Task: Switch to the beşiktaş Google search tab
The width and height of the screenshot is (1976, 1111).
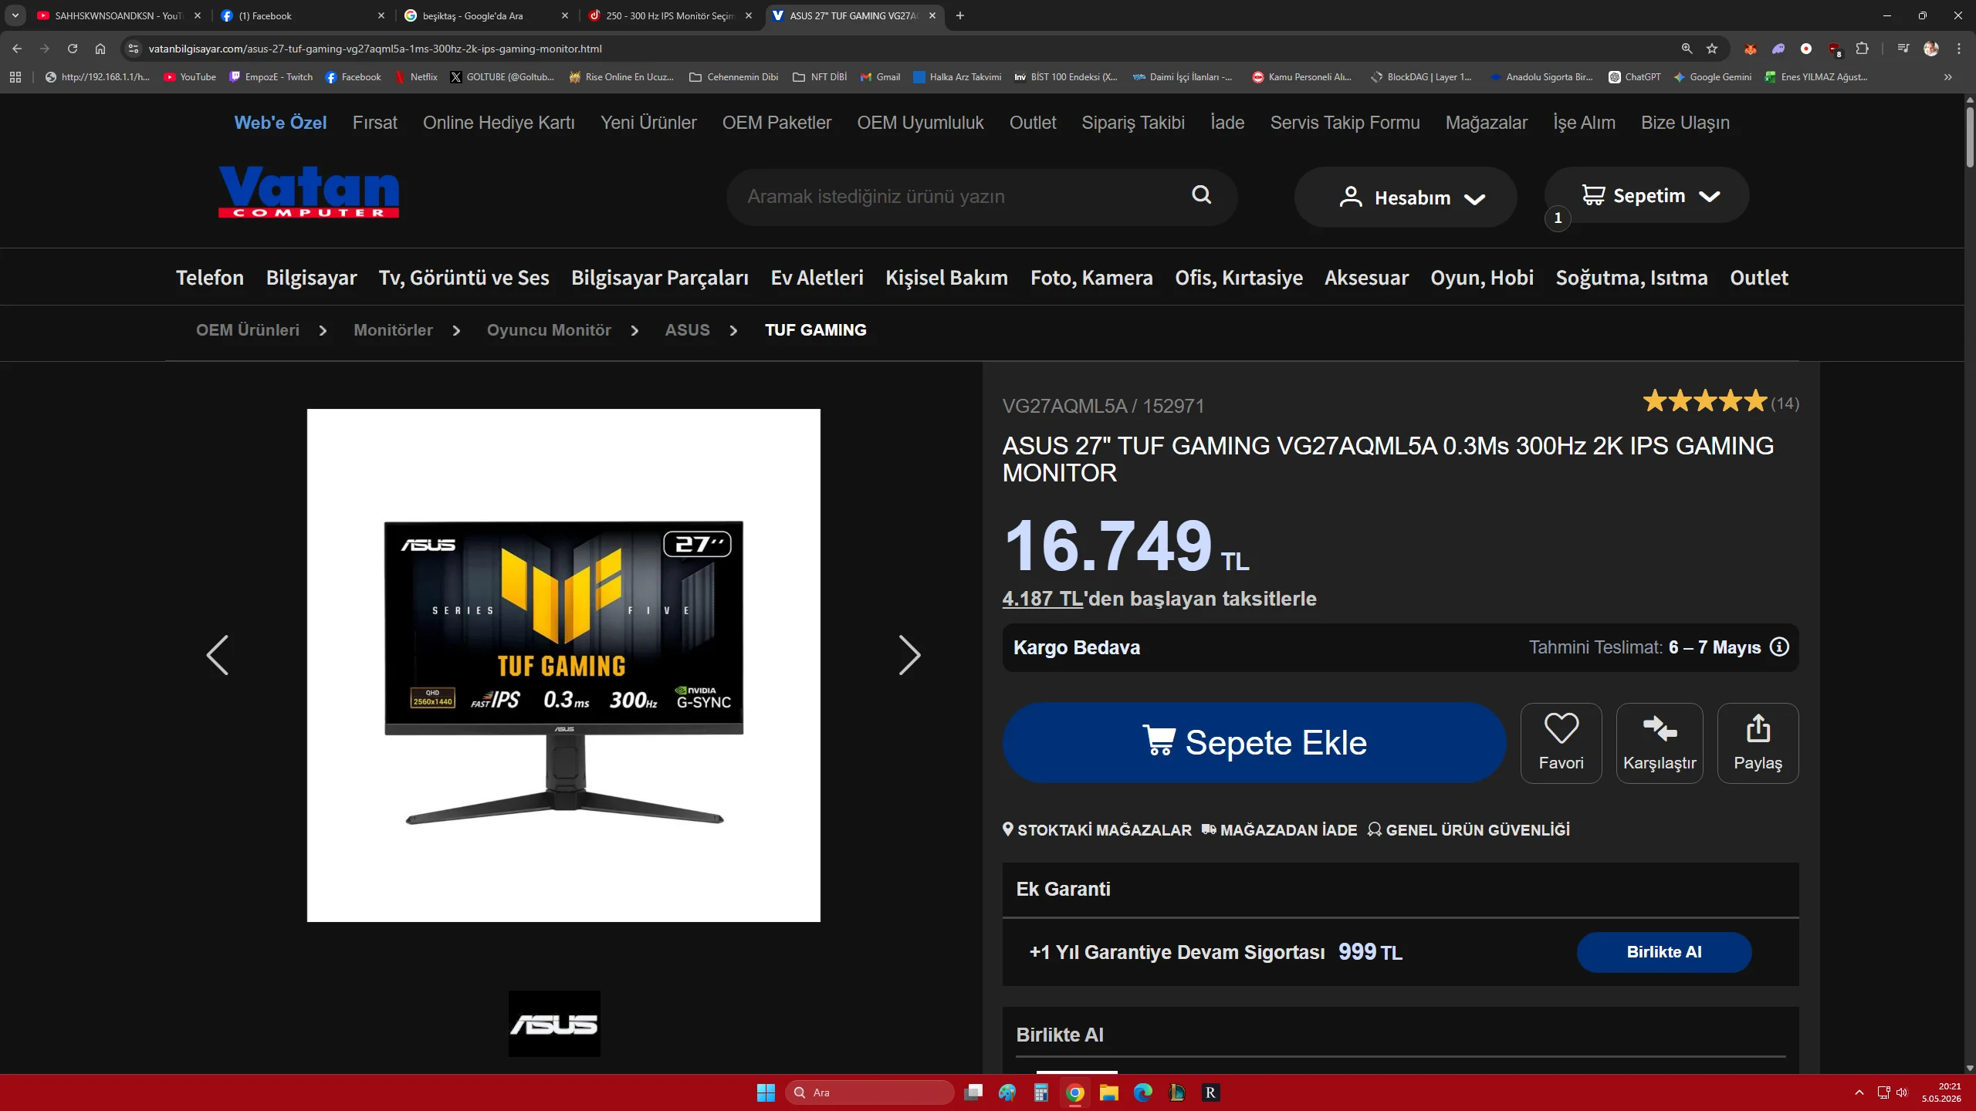Action: point(486,15)
